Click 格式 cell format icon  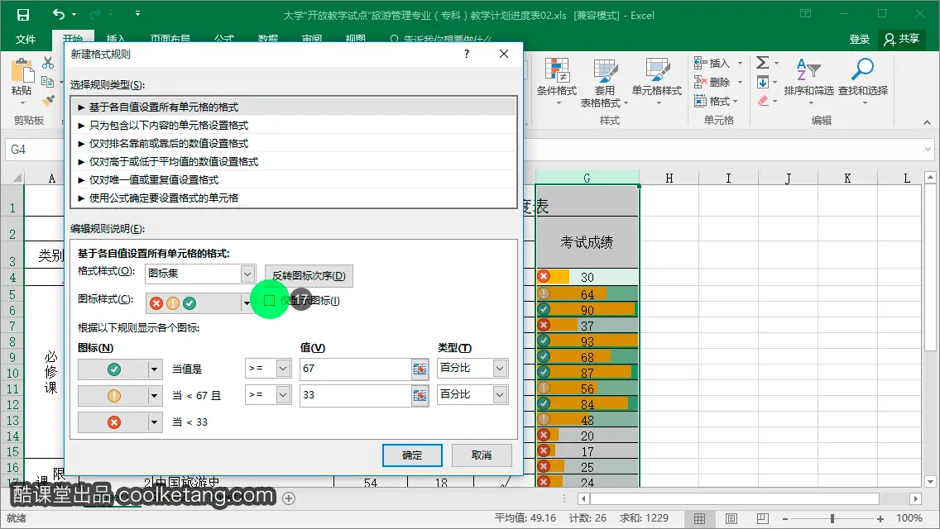click(700, 101)
